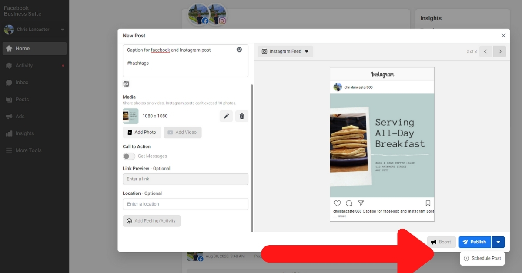Screen dimensions: 522x273
Task: Open Activity in the sidebar
Action: click(34, 65)
